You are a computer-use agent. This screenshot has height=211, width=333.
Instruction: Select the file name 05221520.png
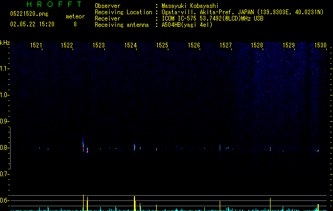point(29,14)
